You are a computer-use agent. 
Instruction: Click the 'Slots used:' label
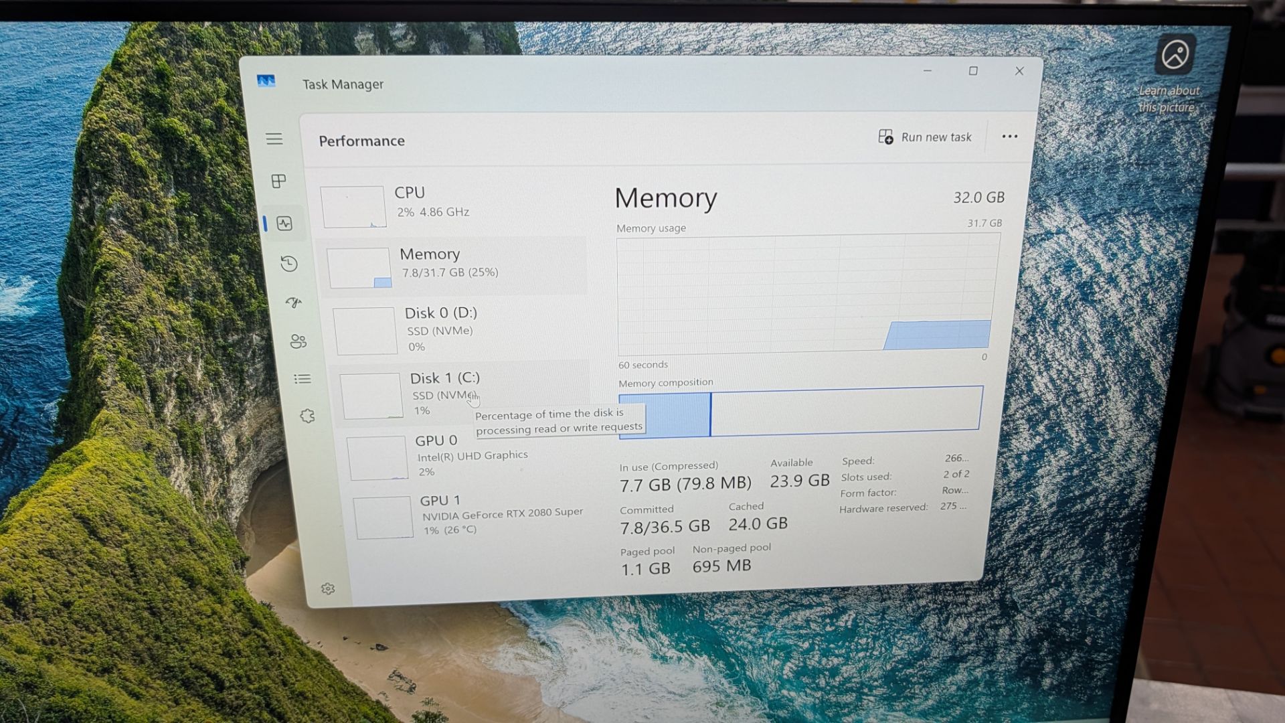point(866,477)
